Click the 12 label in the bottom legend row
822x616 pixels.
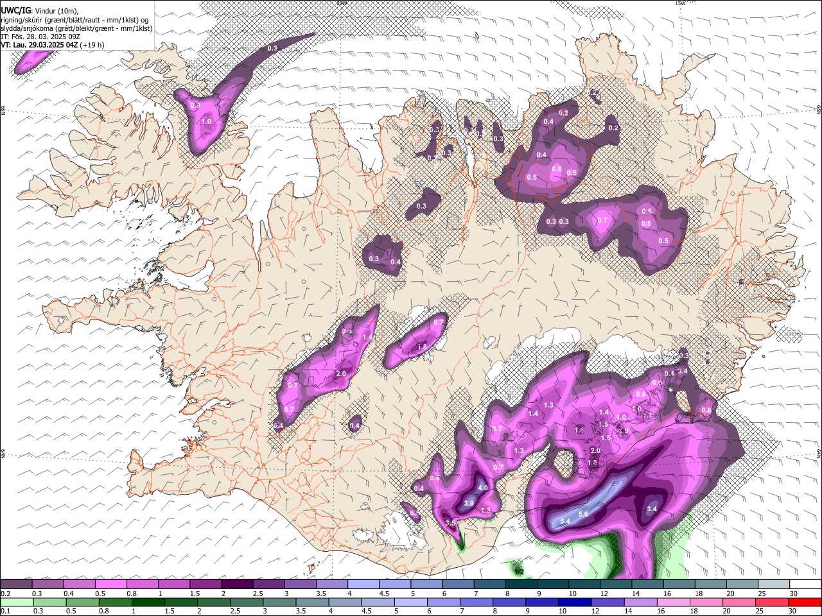pos(595,612)
